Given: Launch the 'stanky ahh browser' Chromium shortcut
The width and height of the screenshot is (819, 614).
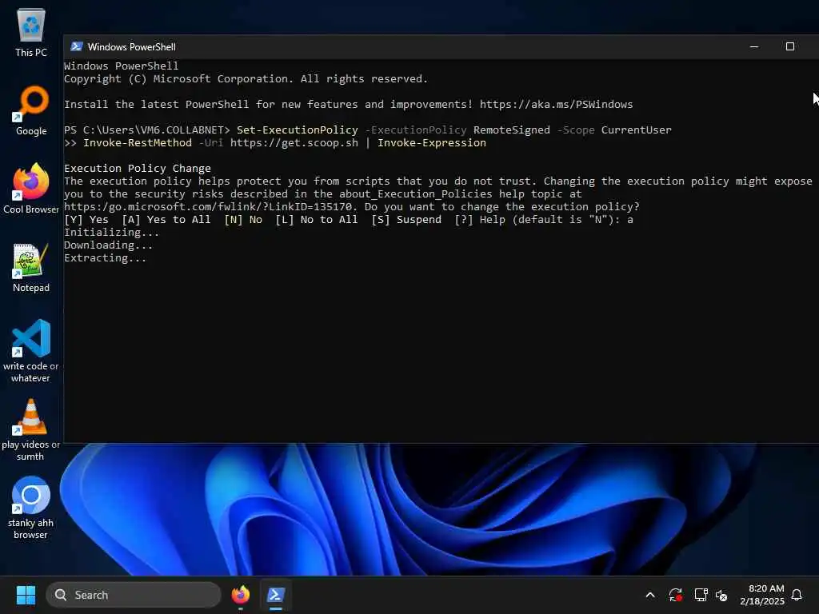Looking at the screenshot, I should pyautogui.click(x=31, y=508).
